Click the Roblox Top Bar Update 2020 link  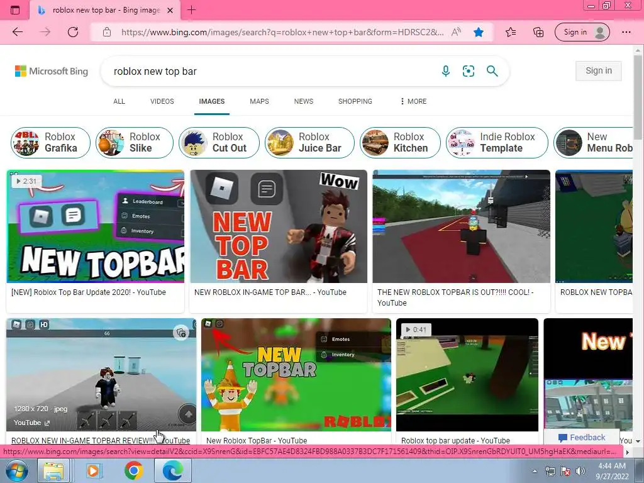point(88,292)
